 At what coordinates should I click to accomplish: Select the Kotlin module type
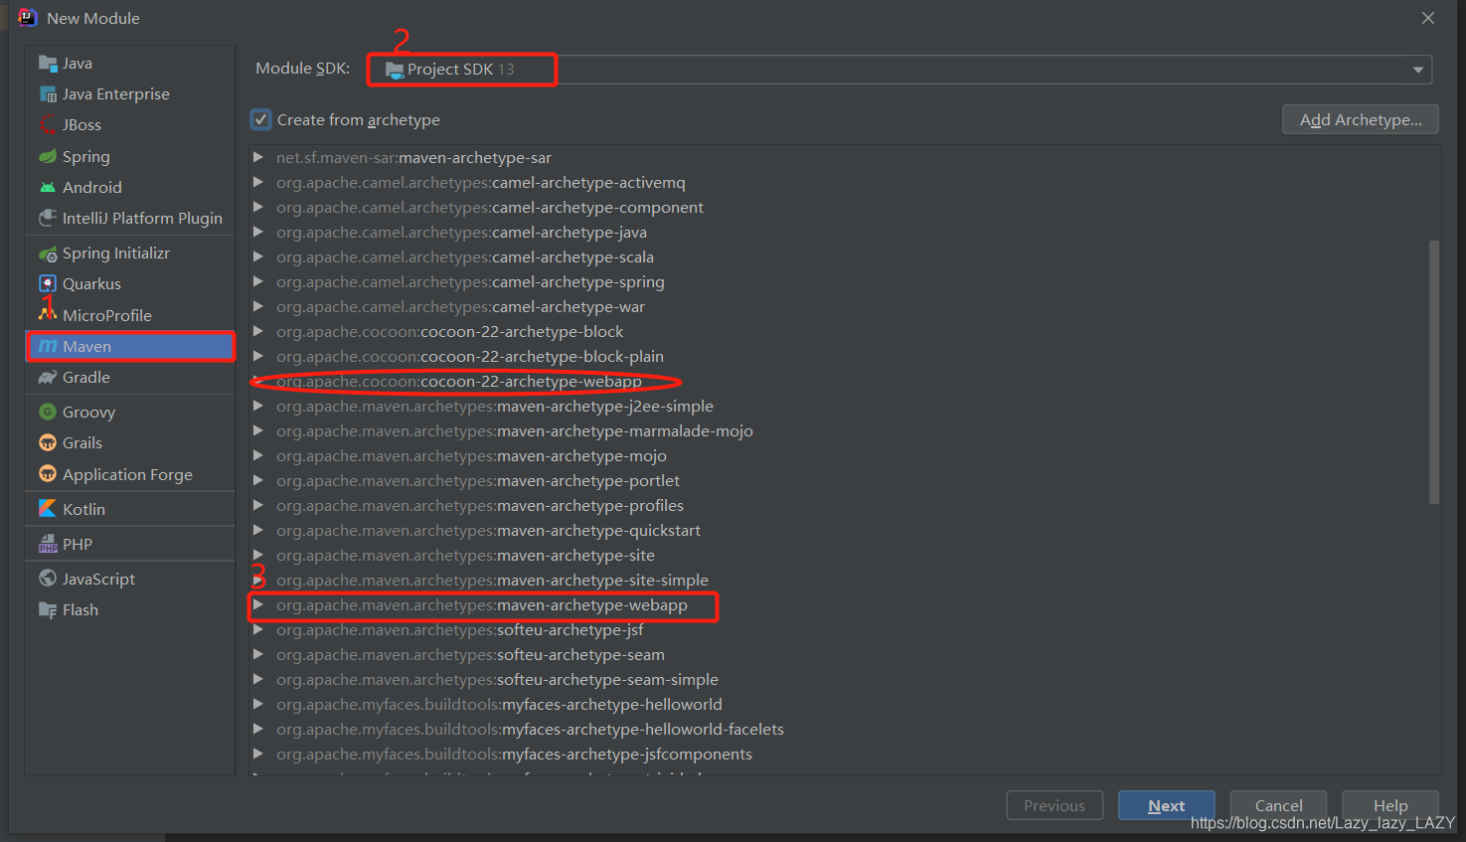130,509
